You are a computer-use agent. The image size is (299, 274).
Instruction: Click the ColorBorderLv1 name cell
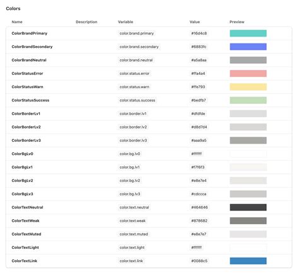click(26, 113)
